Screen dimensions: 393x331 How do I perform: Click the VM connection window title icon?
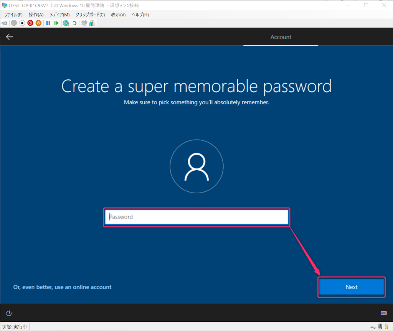(x=5, y=5)
